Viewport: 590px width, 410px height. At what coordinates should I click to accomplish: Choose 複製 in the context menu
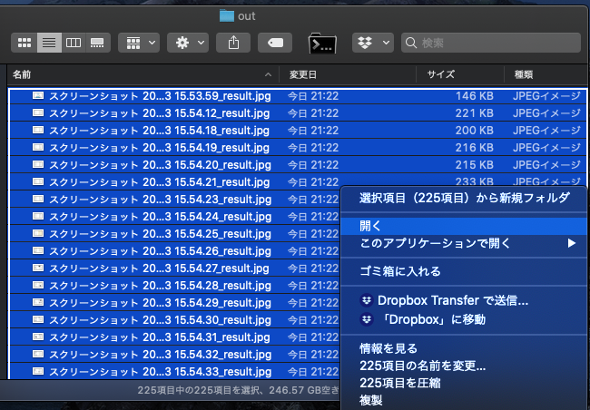(x=464, y=400)
